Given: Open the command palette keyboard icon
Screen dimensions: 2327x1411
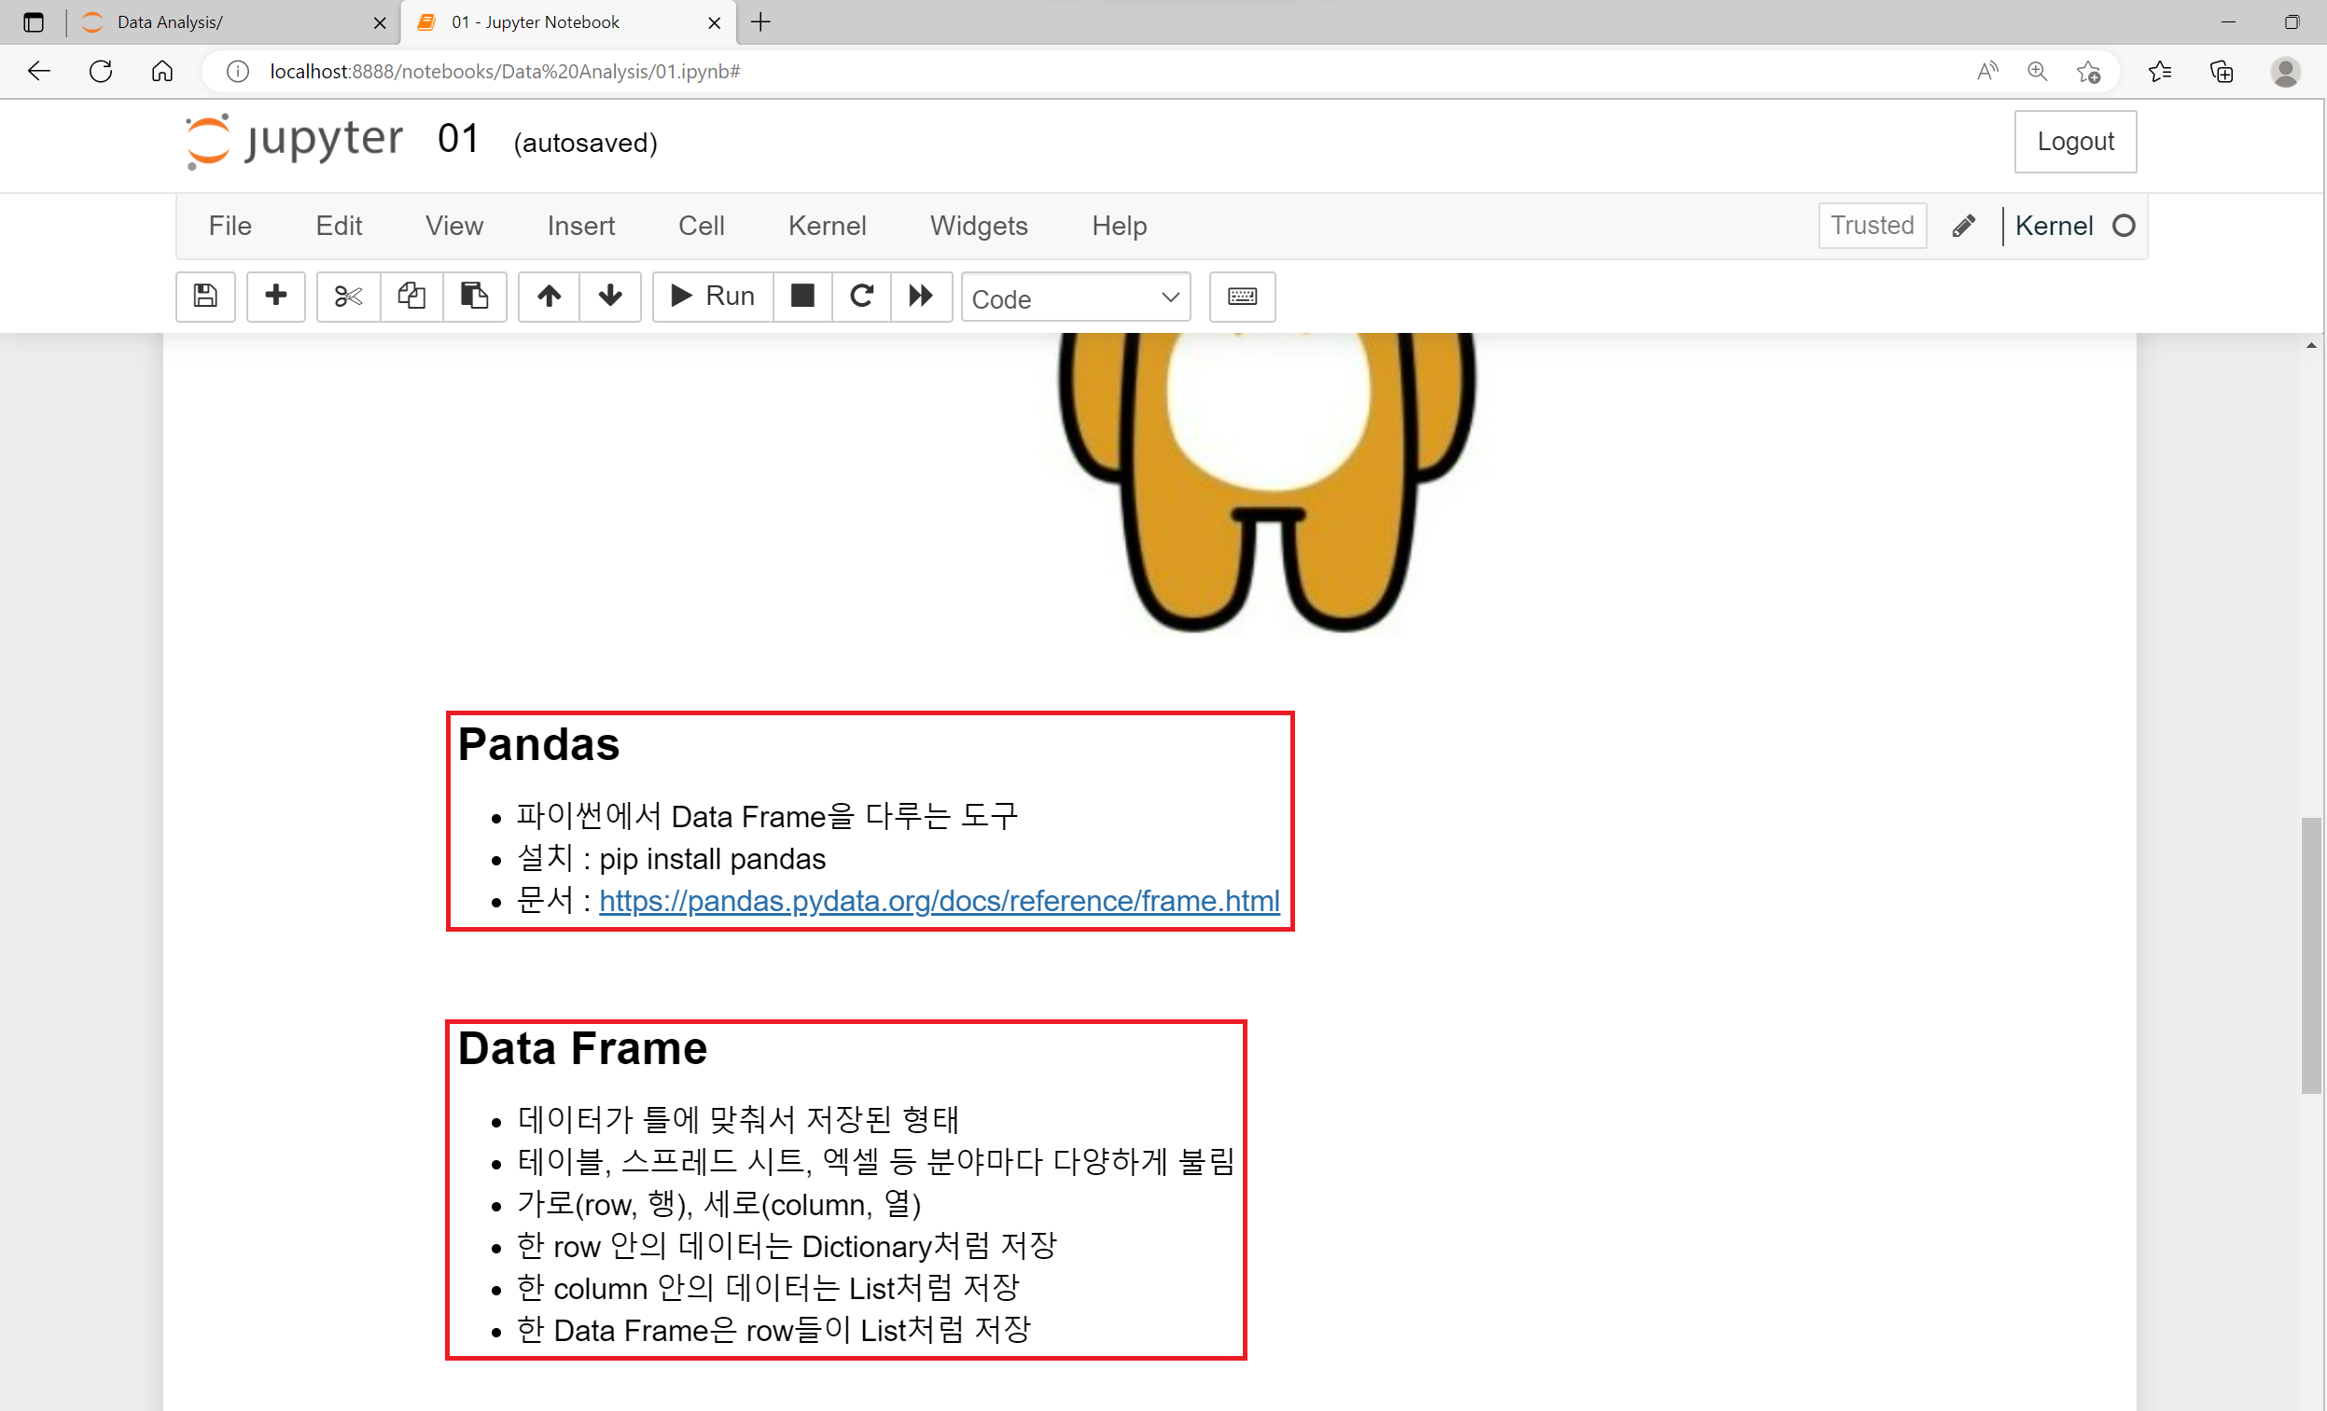Looking at the screenshot, I should coord(1241,297).
